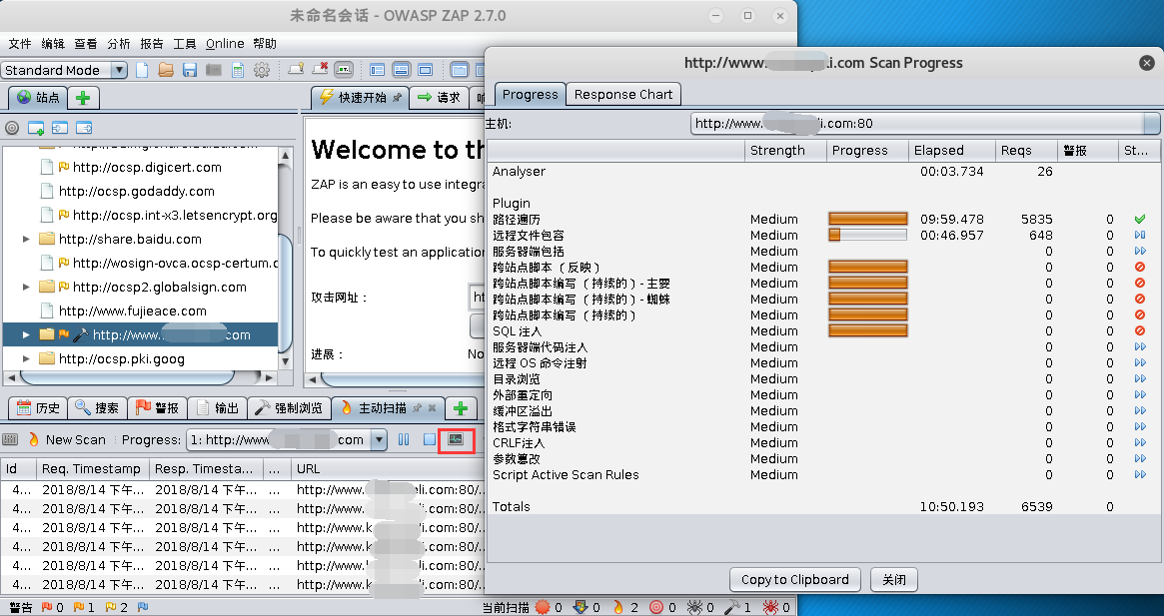Click the green checkmark on 路径遍历 row
The image size is (1164, 616).
1139,219
